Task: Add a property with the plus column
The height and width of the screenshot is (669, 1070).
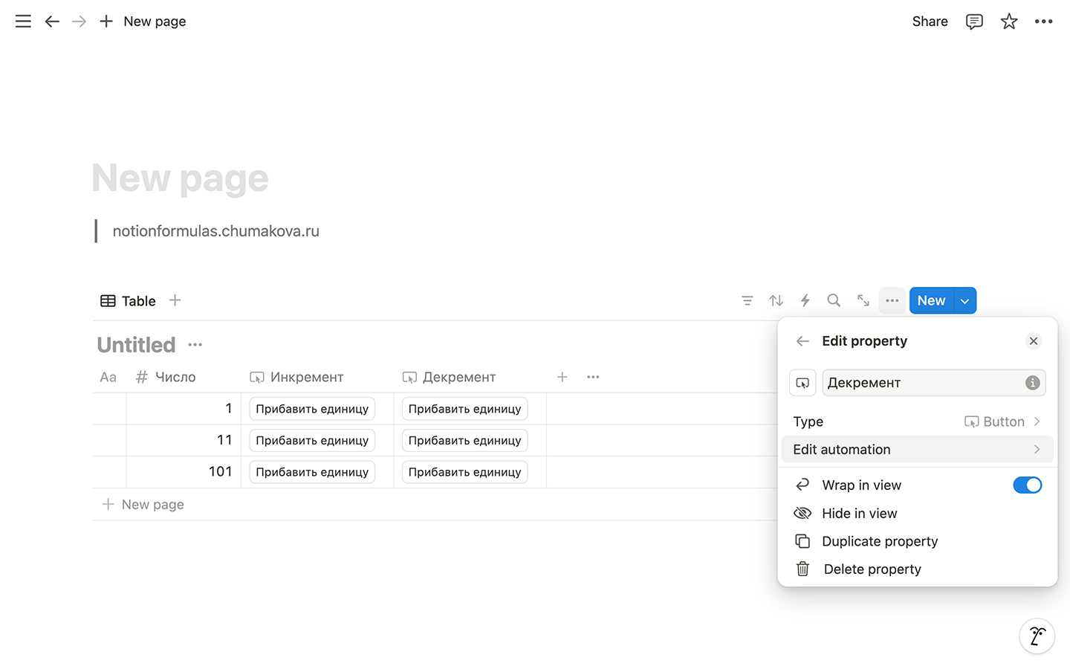Action: (x=562, y=378)
